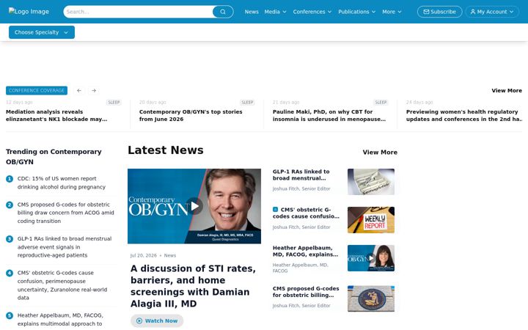Screen dimensions: 528x330
Task: Click '12 days ago' timestamp
Action: pyautogui.click(x=19, y=103)
